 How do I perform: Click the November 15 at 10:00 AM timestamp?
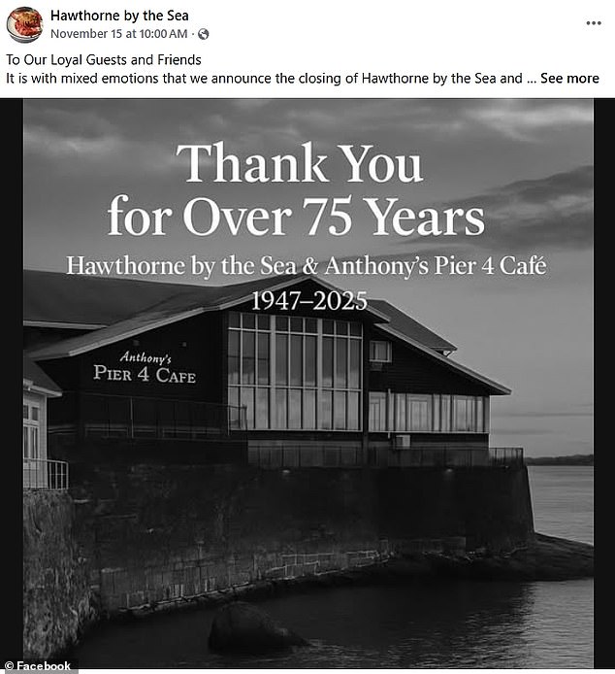[x=121, y=35]
